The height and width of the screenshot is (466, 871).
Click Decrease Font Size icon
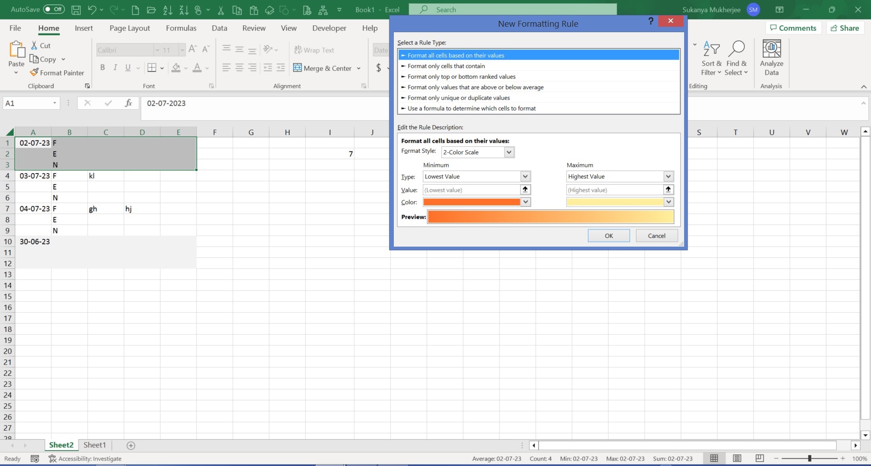point(206,49)
